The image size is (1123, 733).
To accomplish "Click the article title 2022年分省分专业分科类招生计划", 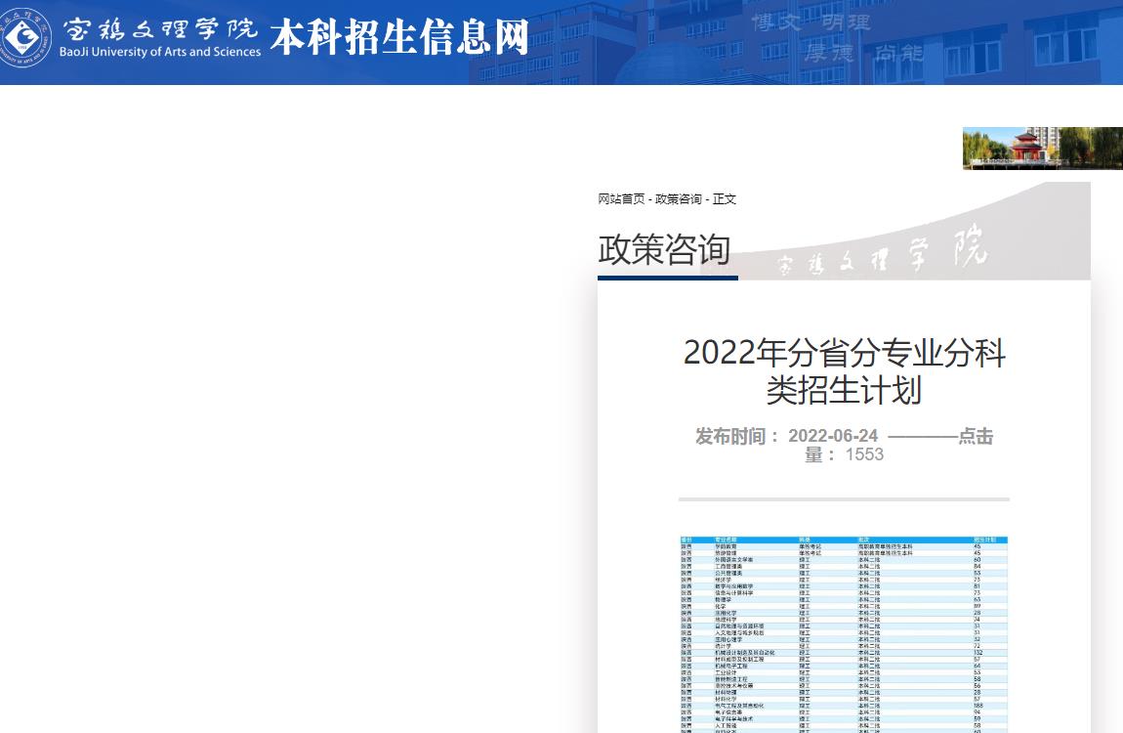I will click(x=844, y=371).
